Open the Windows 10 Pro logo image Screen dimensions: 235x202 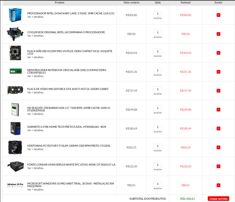click(15, 185)
